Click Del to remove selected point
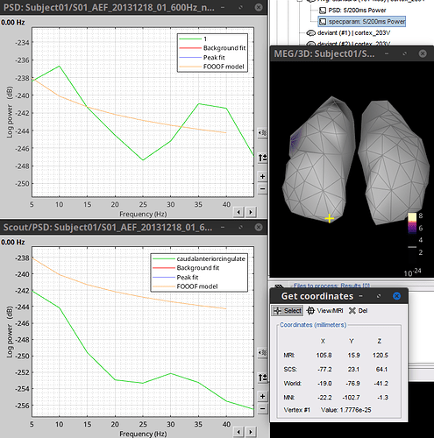 (x=358, y=311)
